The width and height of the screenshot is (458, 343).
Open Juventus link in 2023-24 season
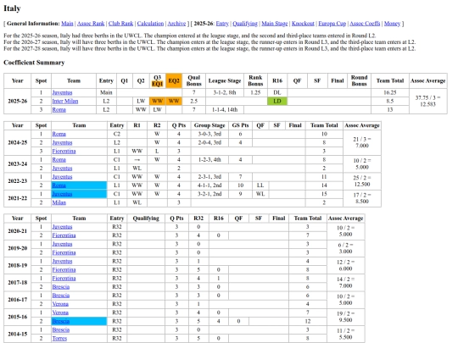coord(62,169)
